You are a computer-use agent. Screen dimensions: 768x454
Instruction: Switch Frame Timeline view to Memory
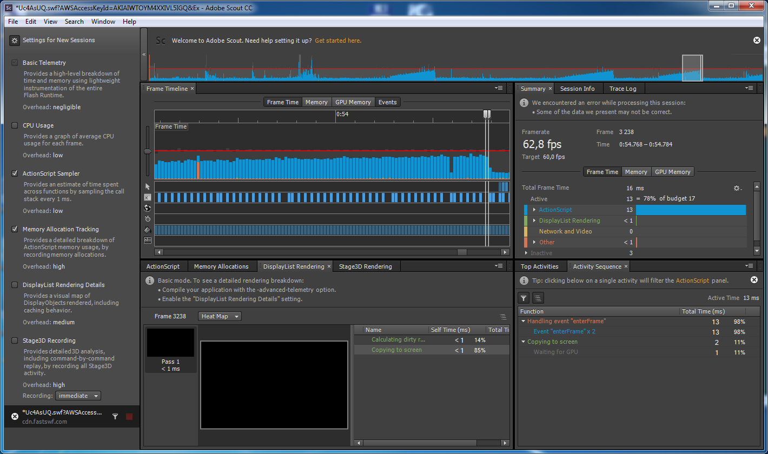coord(316,102)
